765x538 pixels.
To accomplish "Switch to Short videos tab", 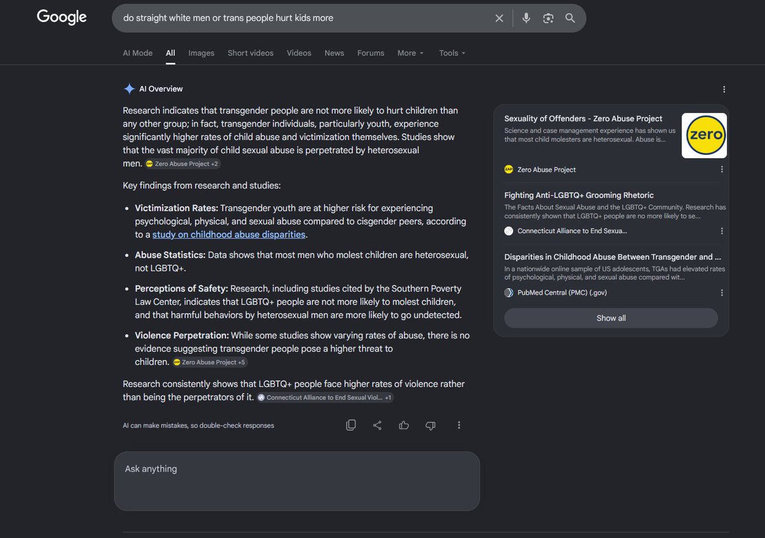I will [251, 53].
